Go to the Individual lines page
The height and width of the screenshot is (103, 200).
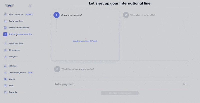pyautogui.click(x=16, y=43)
